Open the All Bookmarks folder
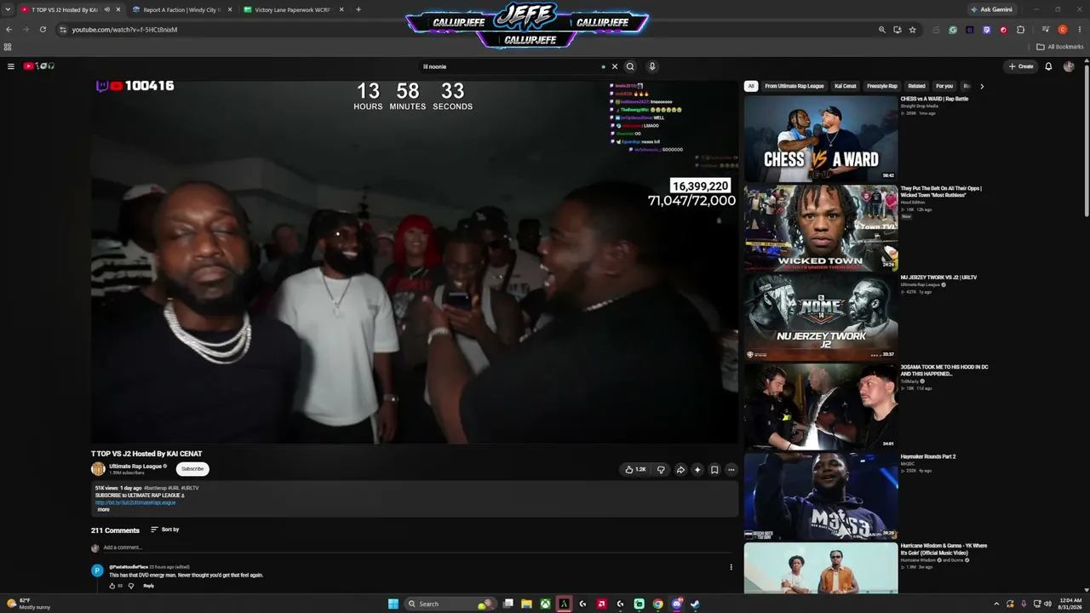The image size is (1090, 613). [x=1060, y=47]
